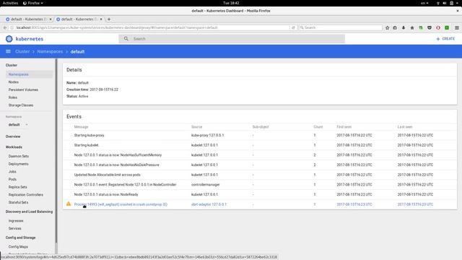Click the dashboard search magnifier icon

point(126,38)
